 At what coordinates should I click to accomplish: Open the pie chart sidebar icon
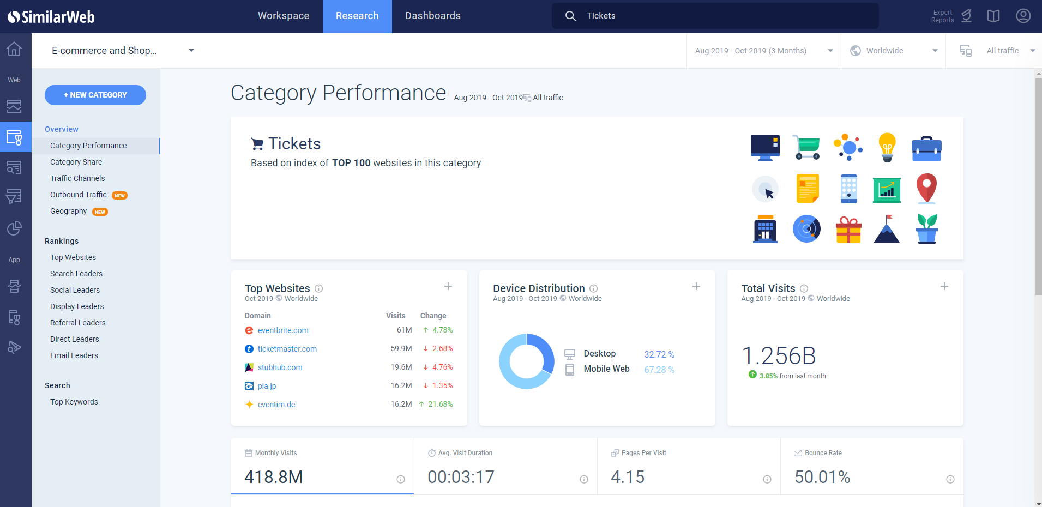14,228
